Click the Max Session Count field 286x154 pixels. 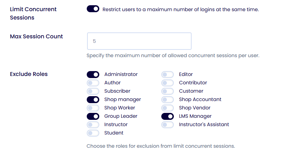pyautogui.click(x=139, y=41)
